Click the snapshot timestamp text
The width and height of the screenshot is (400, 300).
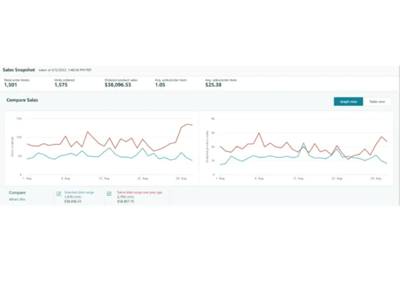pyautogui.click(x=65, y=70)
